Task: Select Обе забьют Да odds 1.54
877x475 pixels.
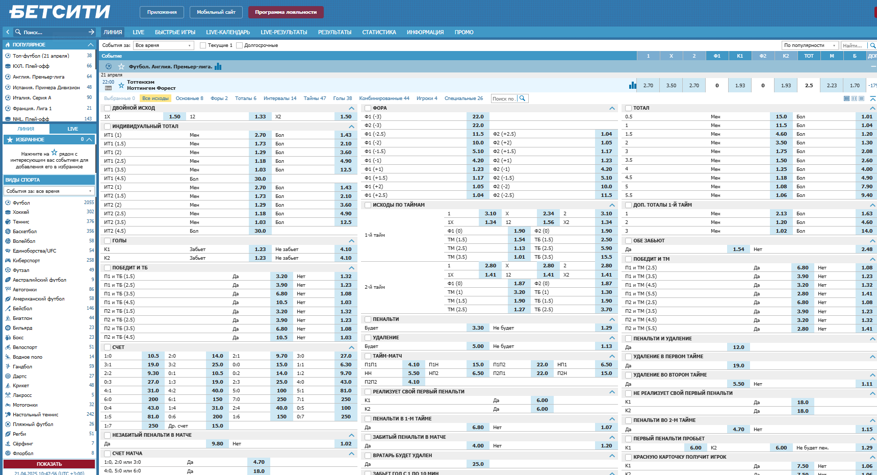Action: (x=738, y=249)
